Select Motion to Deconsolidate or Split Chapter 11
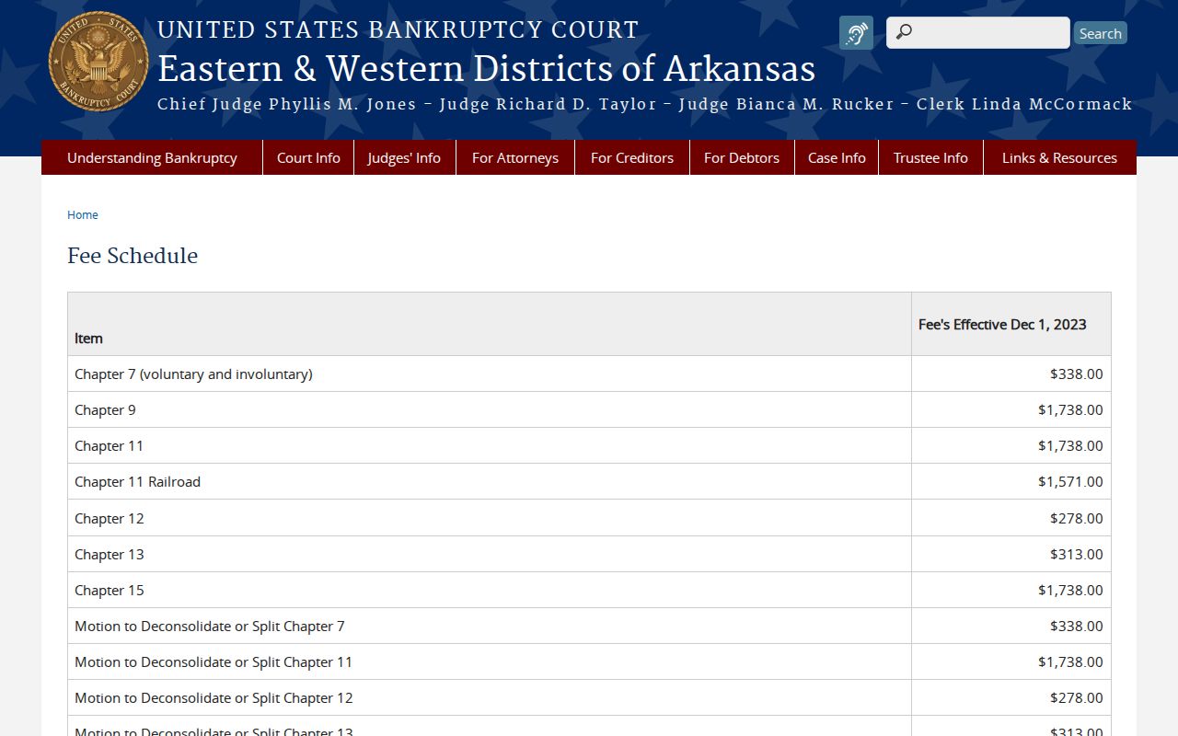Viewport: 1178px width, 736px height. coord(214,661)
